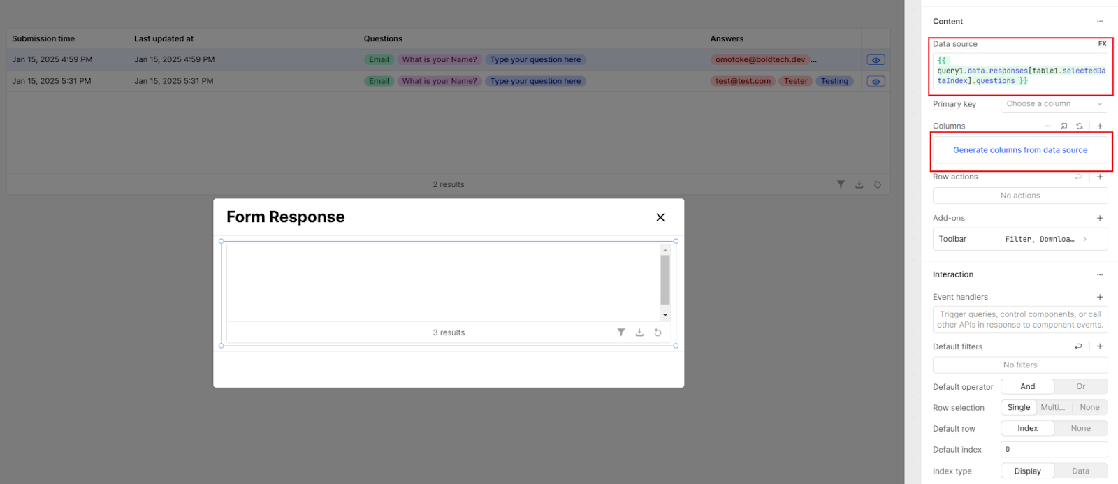Set Row selection to None
The width and height of the screenshot is (1118, 484).
click(1089, 408)
